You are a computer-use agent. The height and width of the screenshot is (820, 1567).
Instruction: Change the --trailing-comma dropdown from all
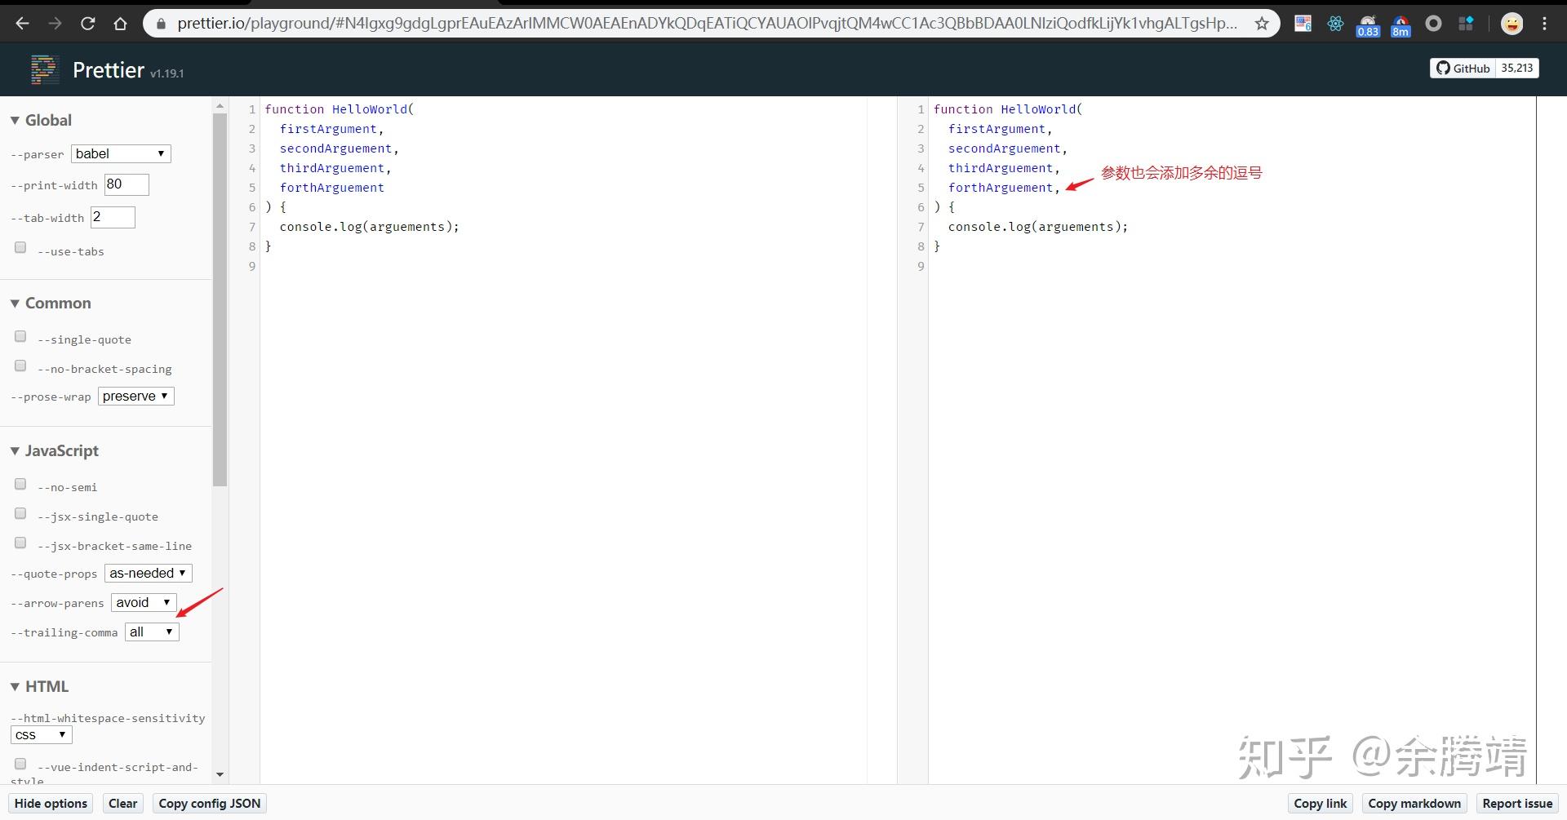point(152,631)
